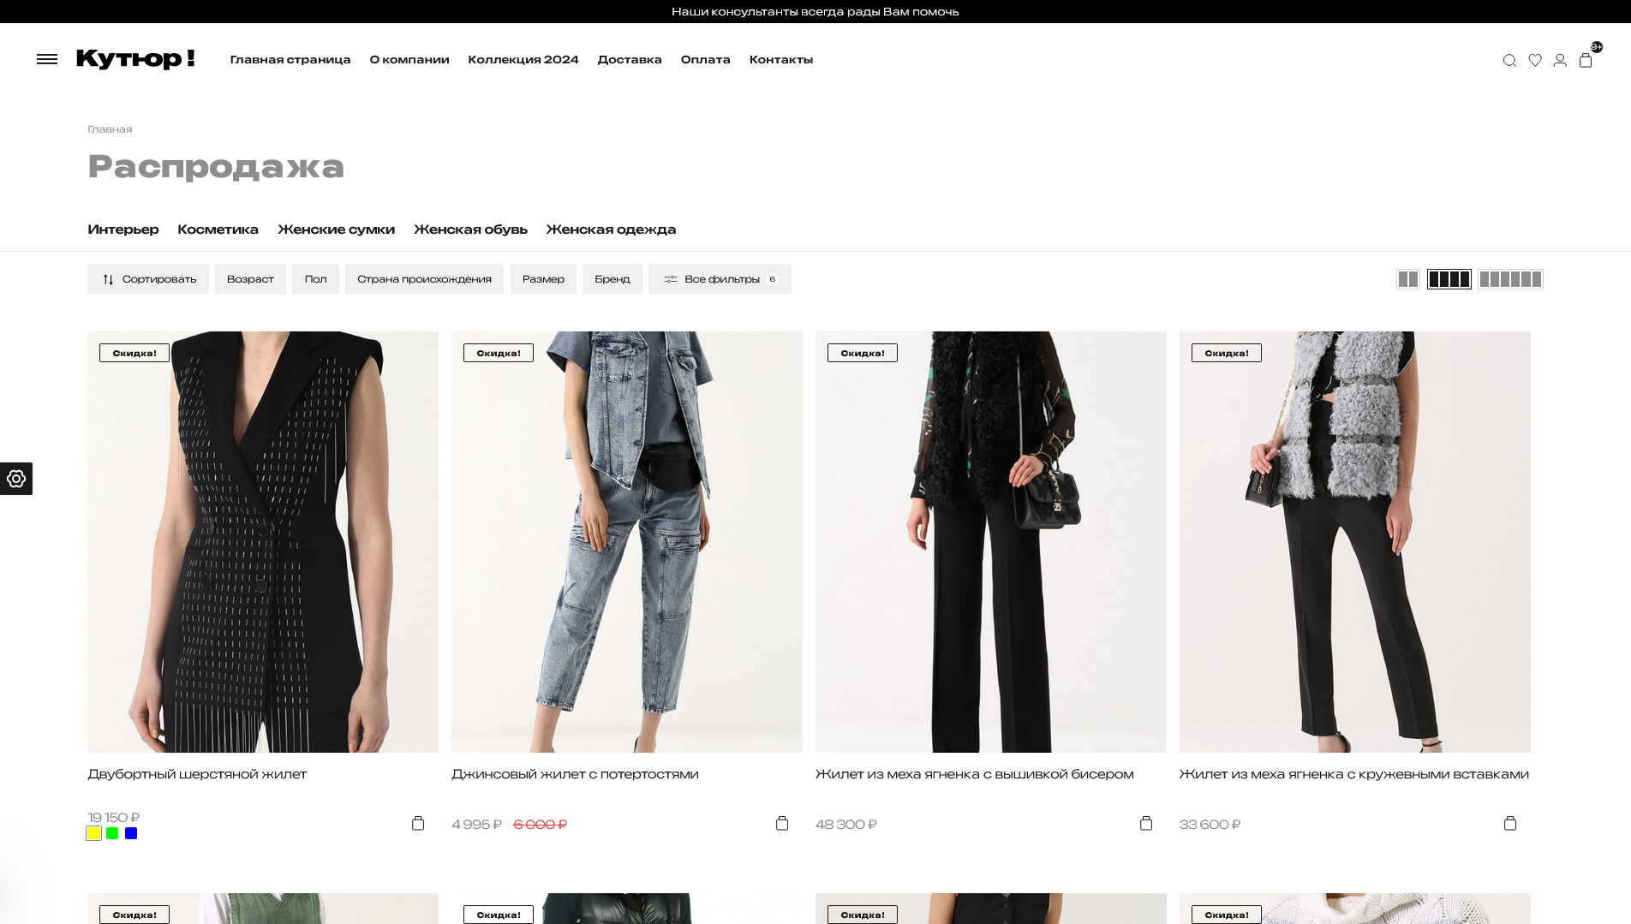The width and height of the screenshot is (1631, 924).
Task: Click the price 33 600 ₽
Action: (x=1210, y=825)
